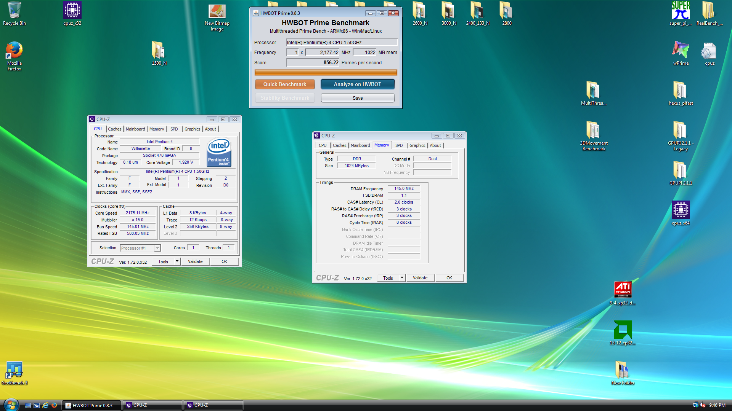Click OK in the CPU-Z CPU window
Screen dimensions: 732x411
(224, 261)
